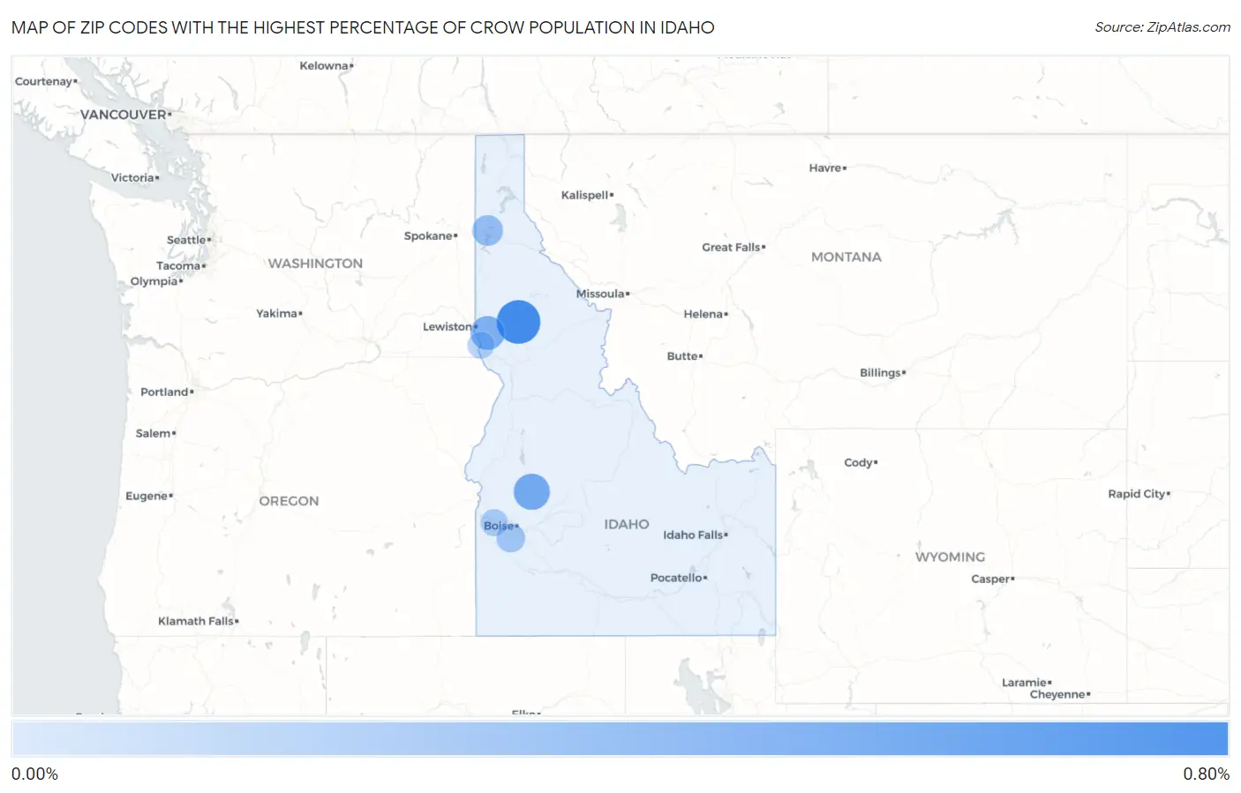
Task: Click the Spokane city label
Action: pyautogui.click(x=428, y=236)
